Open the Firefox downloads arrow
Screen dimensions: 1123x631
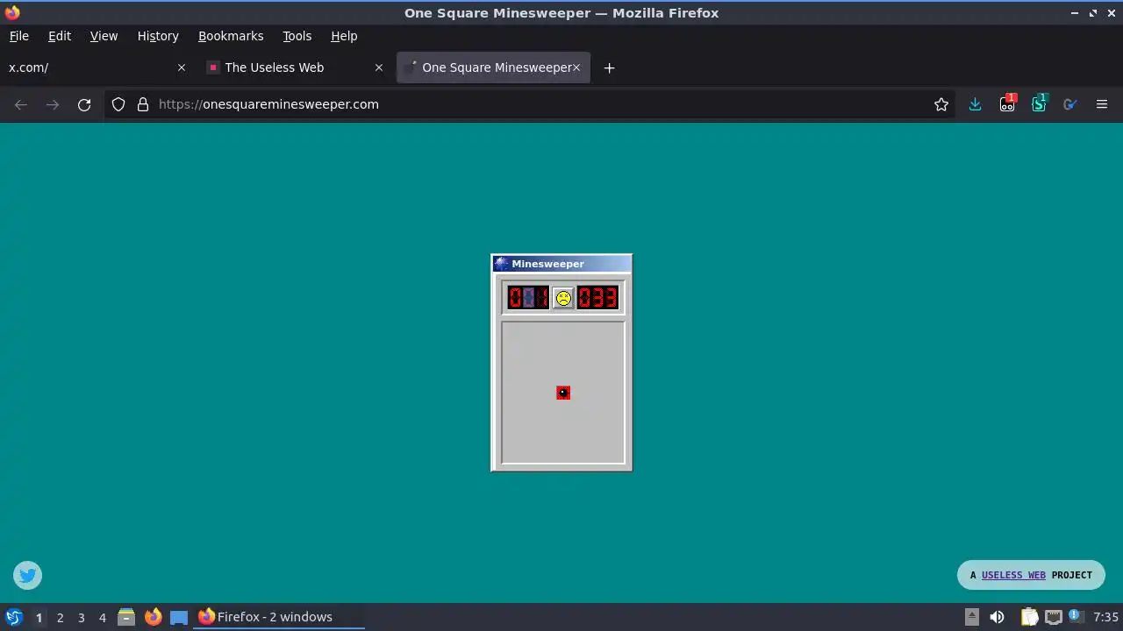coord(975,104)
